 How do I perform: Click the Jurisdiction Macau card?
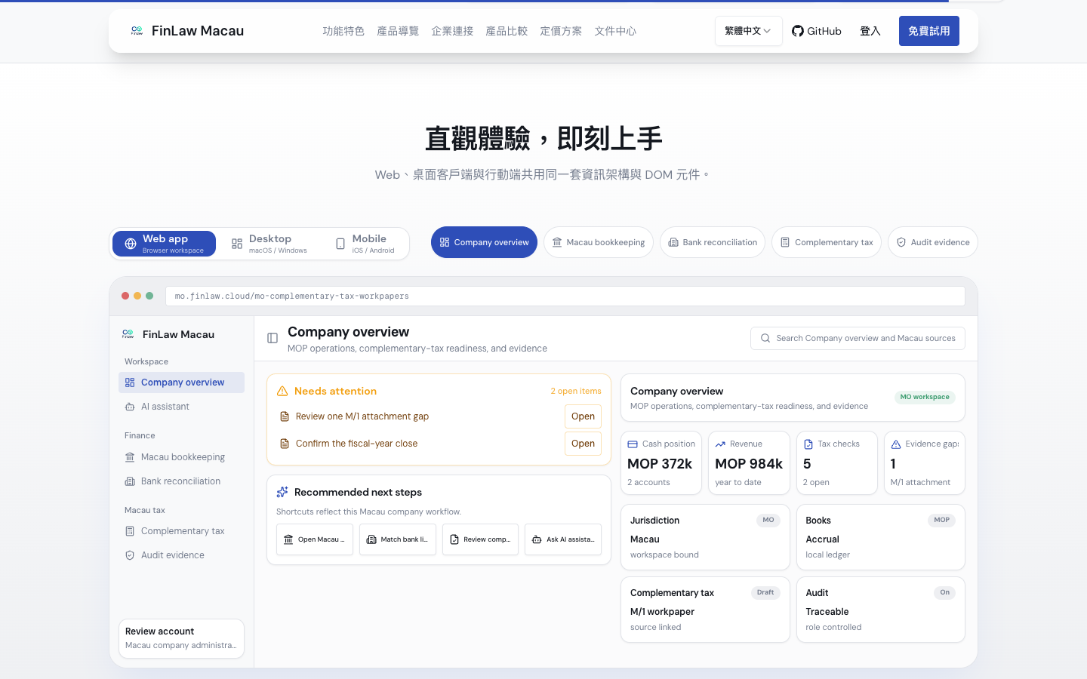pyautogui.click(x=705, y=537)
